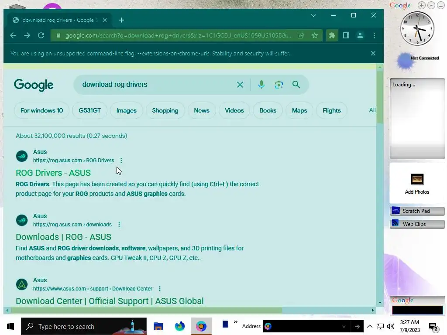Add a gadget with the sidebar plus button
The image size is (447, 335).
[422, 5]
